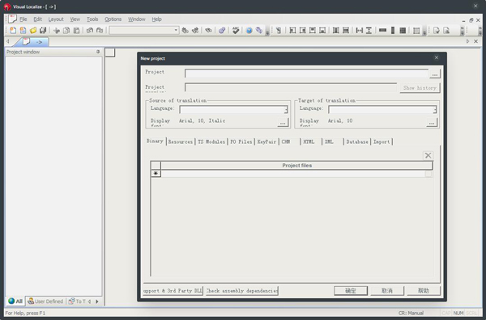486x320 pixels.
Task: Click the Show history button
Action: click(420, 88)
